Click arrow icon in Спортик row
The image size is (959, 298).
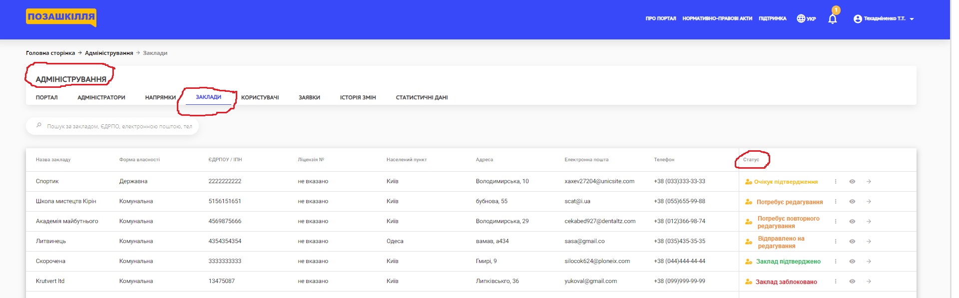[869, 182]
